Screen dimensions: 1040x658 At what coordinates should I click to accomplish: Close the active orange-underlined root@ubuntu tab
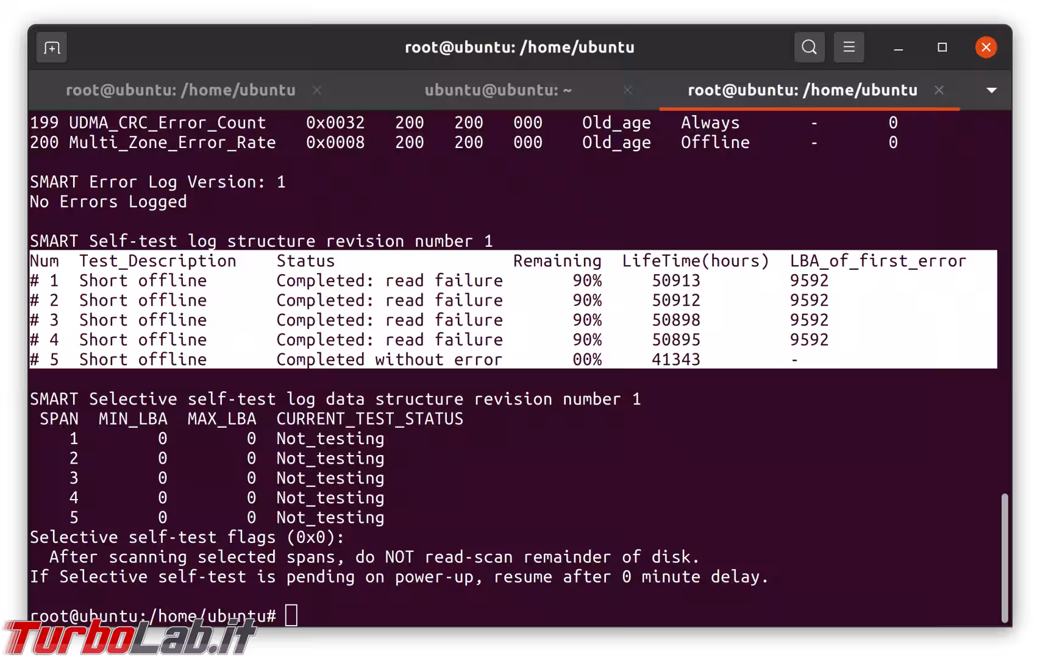(939, 90)
